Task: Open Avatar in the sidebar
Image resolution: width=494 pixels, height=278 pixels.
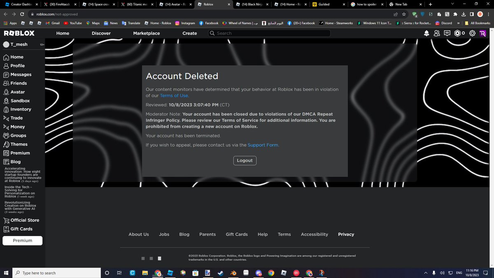Action: tap(14, 92)
